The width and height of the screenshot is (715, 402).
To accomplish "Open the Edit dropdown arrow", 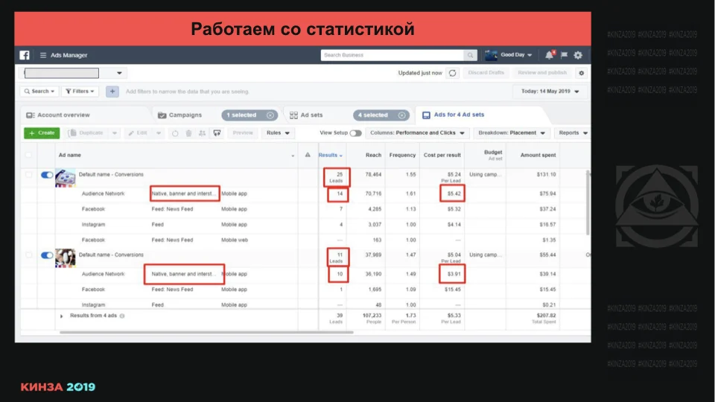I will click(158, 133).
